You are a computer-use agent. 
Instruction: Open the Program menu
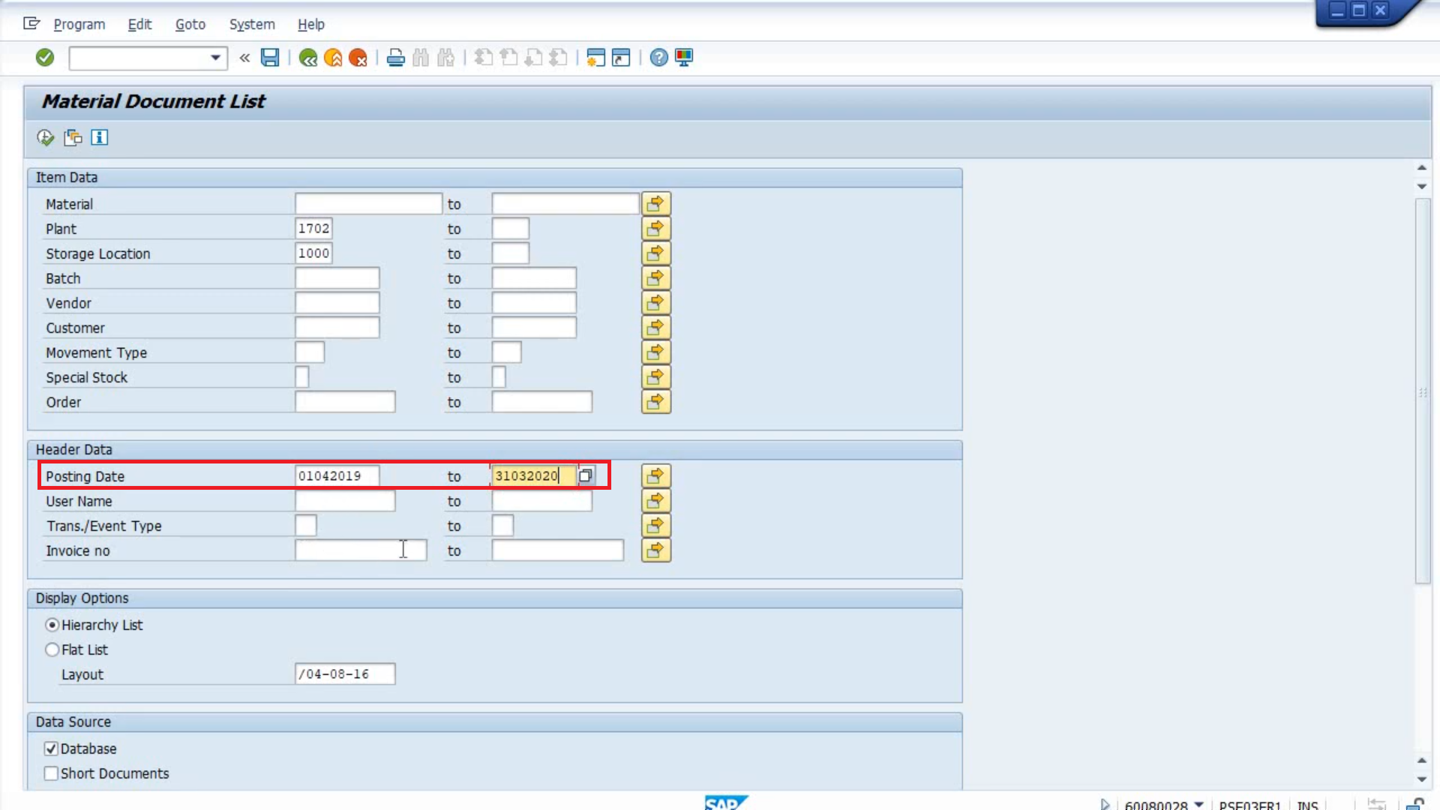[x=78, y=22]
